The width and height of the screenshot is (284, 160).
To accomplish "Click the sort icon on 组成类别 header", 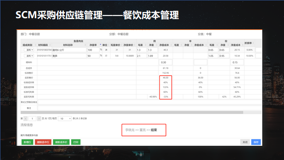I will tap(35, 45).
